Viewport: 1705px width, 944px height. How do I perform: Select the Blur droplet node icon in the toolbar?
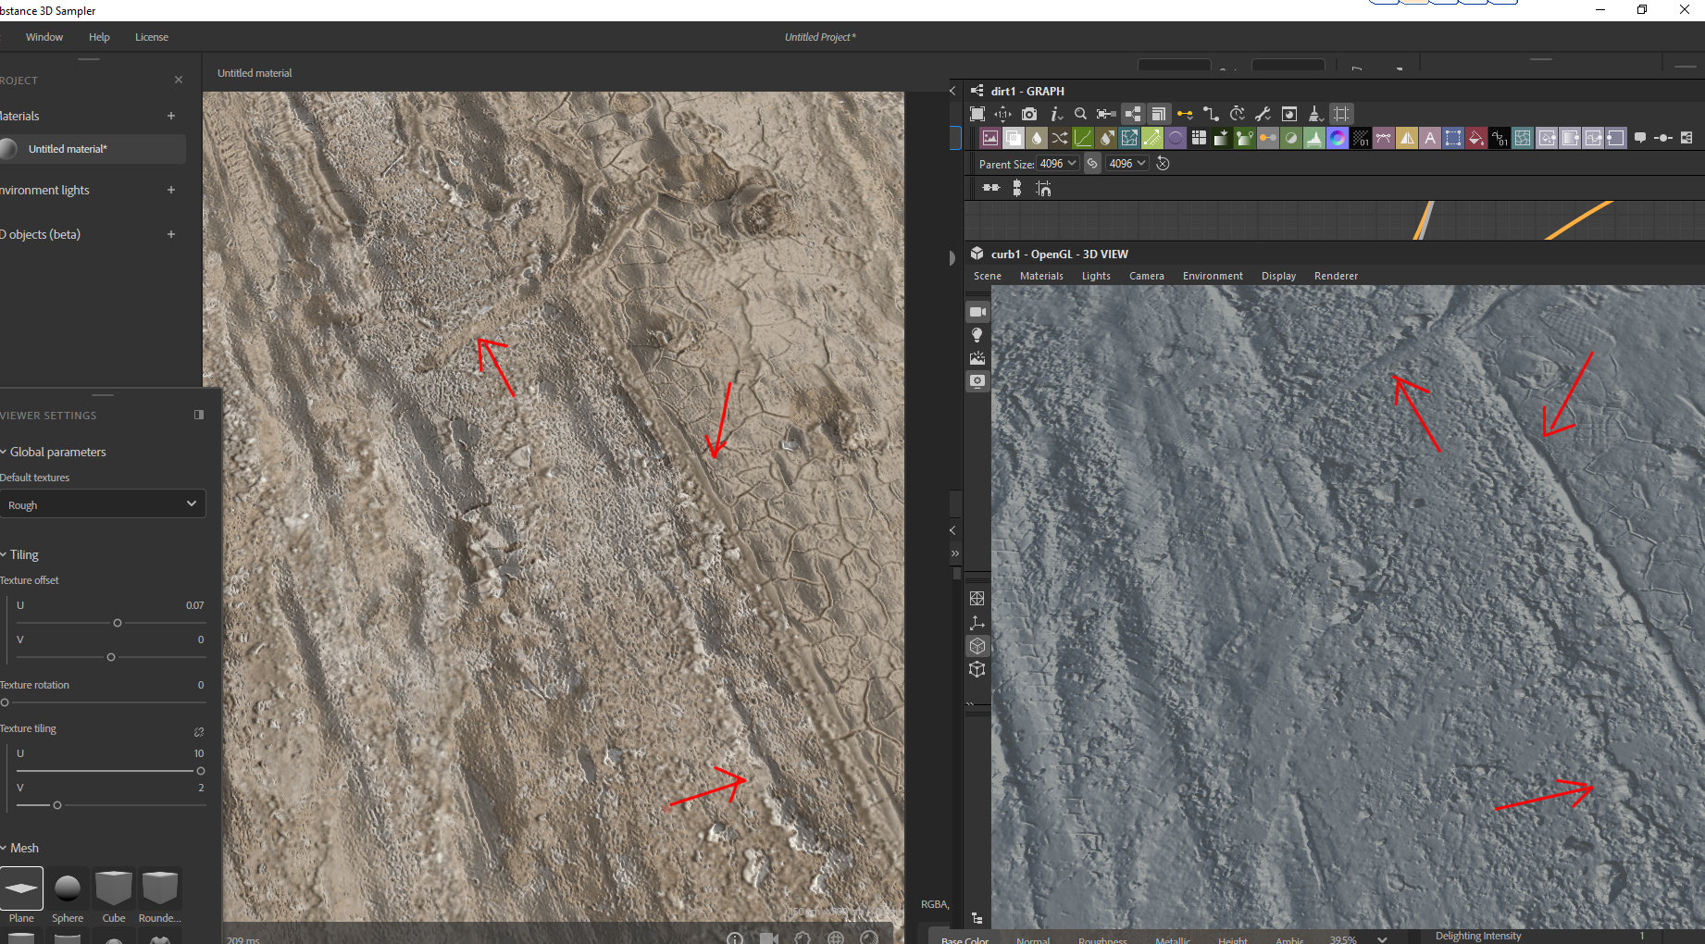pos(1037,138)
